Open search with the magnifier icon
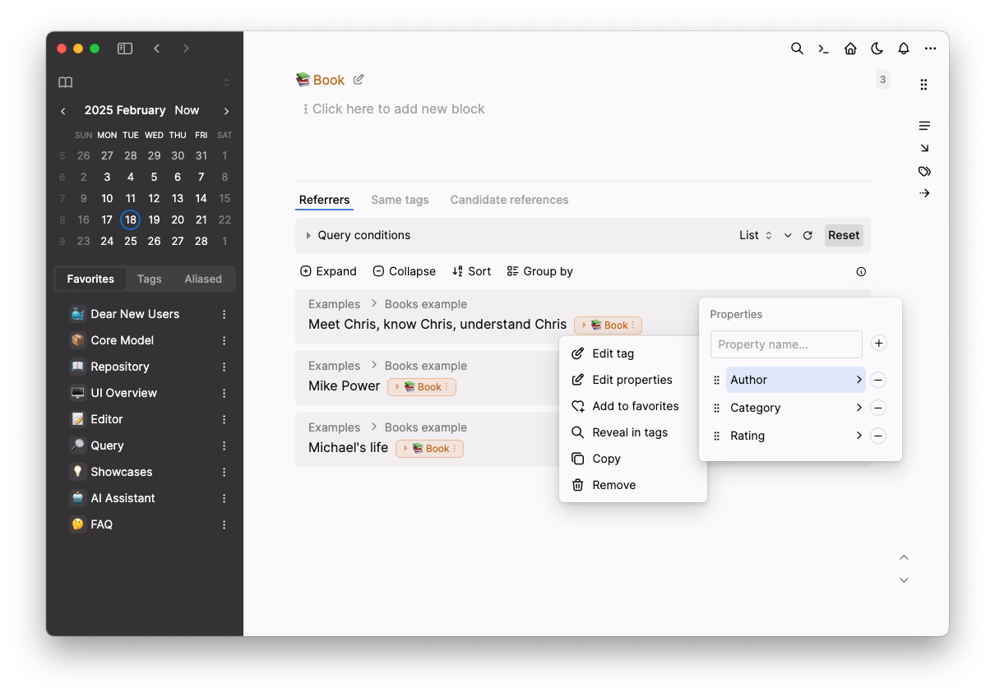This screenshot has width=995, height=697. point(797,48)
